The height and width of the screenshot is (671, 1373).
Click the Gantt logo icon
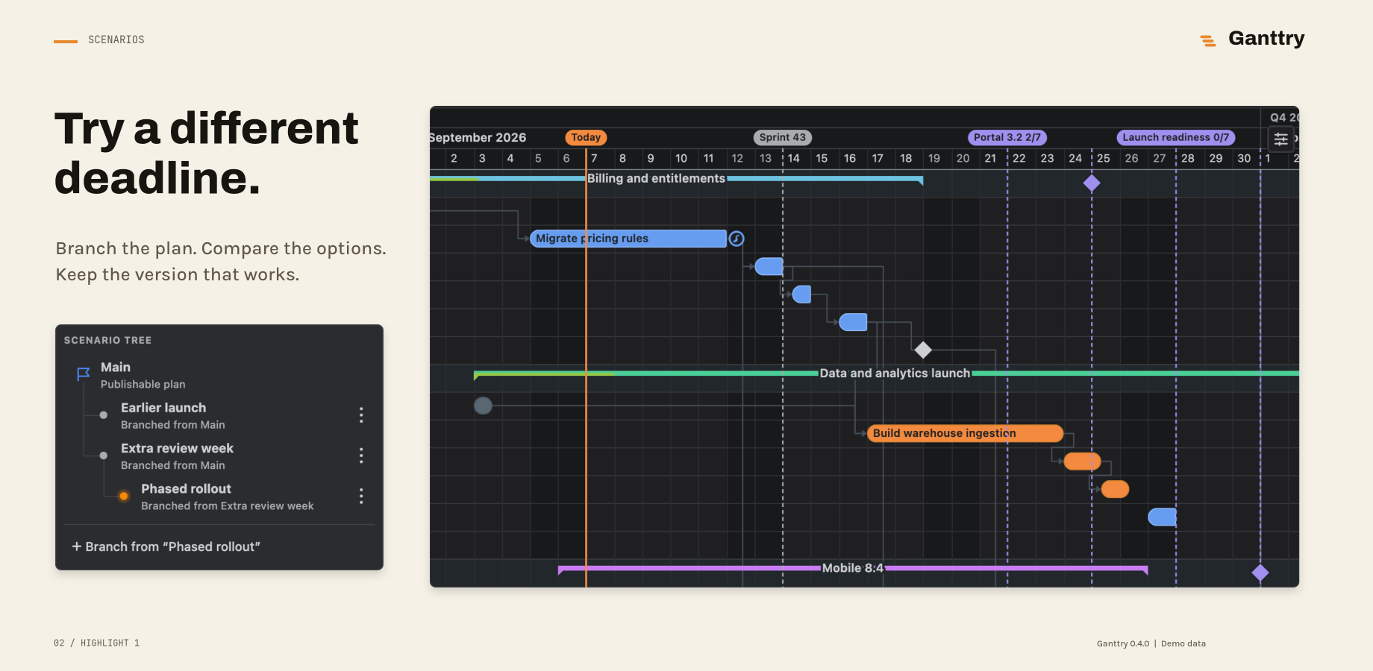click(1208, 40)
